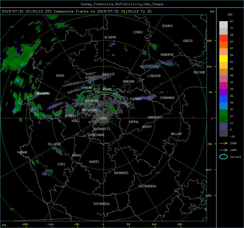Viewport: 244px width, 228px height.
Task: Click the '80' value atop the dBZ scale
Action: pyautogui.click(x=232, y=21)
